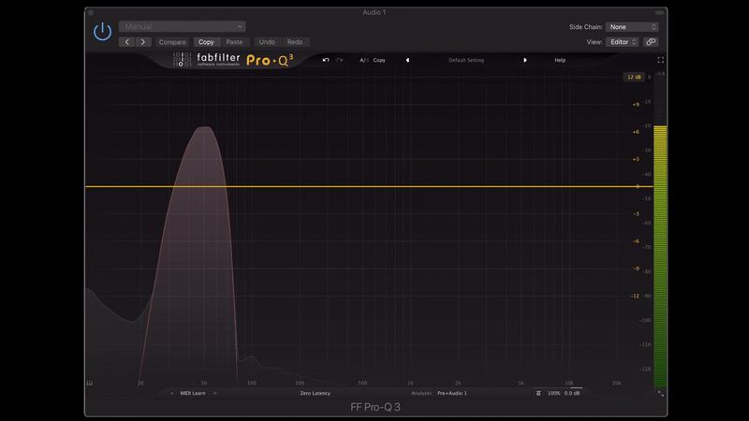Click the FabFilter redo arrow icon
The image size is (749, 421).
coord(340,60)
